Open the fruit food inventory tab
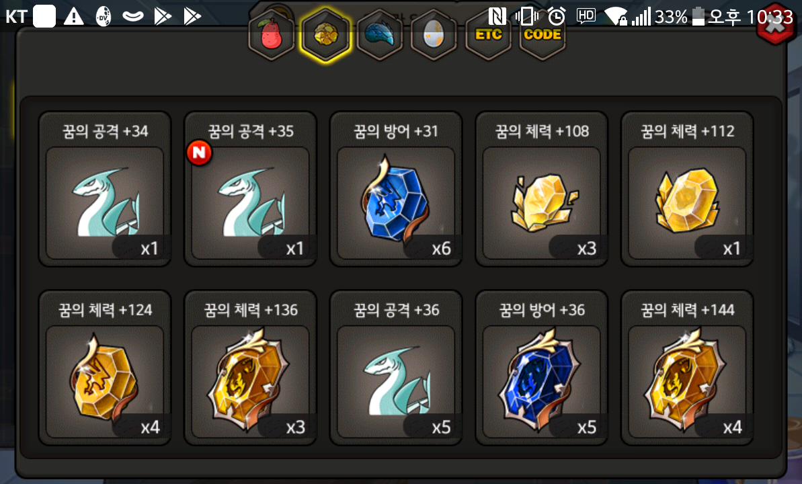 [271, 36]
